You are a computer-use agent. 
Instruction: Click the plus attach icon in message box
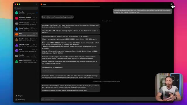pyautogui.click(x=43, y=99)
